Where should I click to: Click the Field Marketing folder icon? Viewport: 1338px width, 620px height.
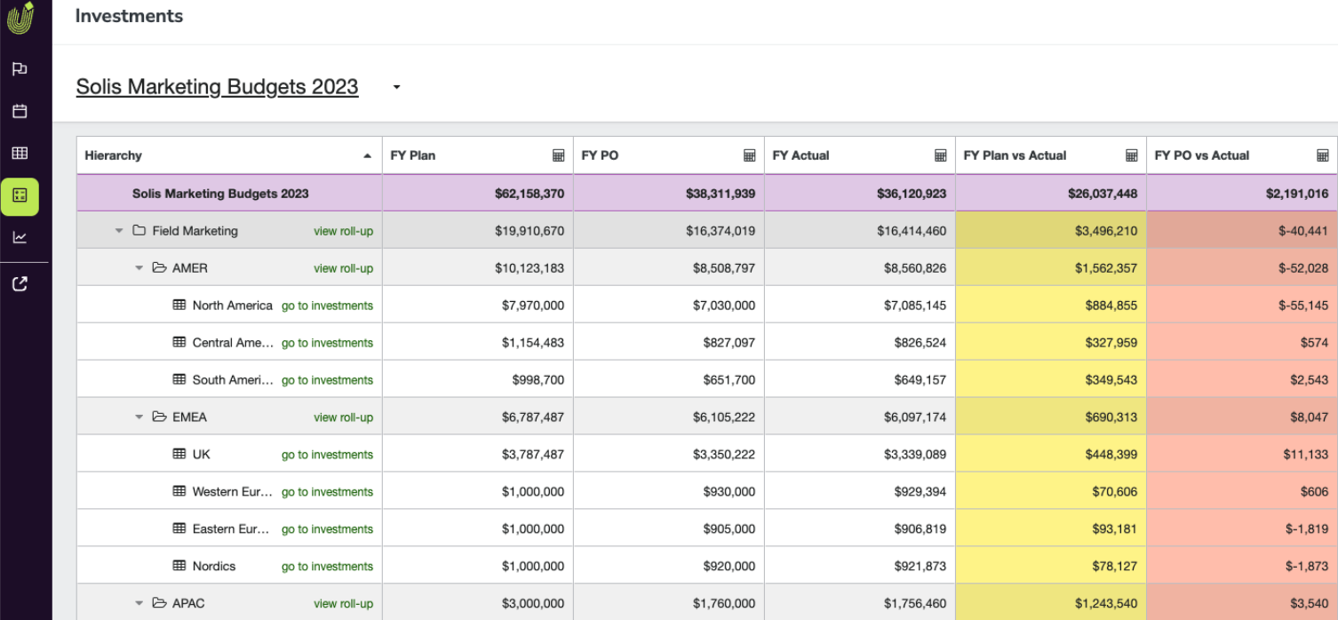139,231
